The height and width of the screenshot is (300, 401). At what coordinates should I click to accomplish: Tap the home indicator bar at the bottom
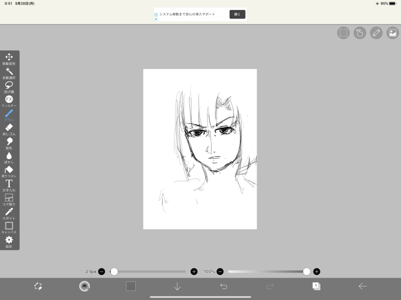tap(200, 297)
